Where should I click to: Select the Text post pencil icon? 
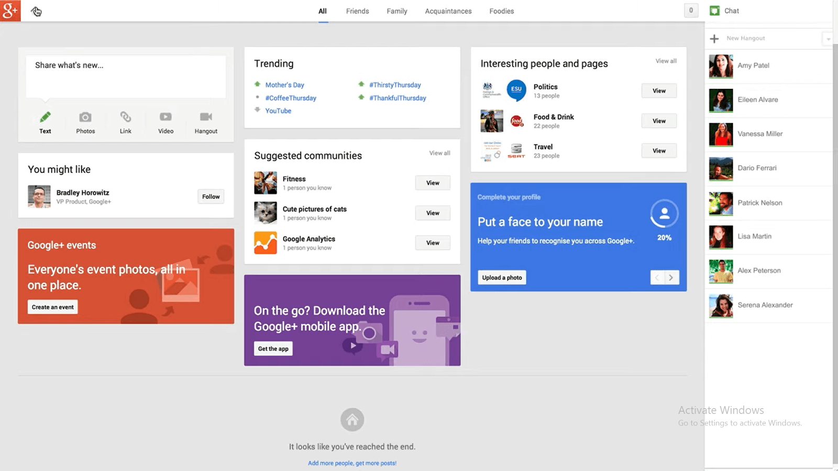coord(46,117)
